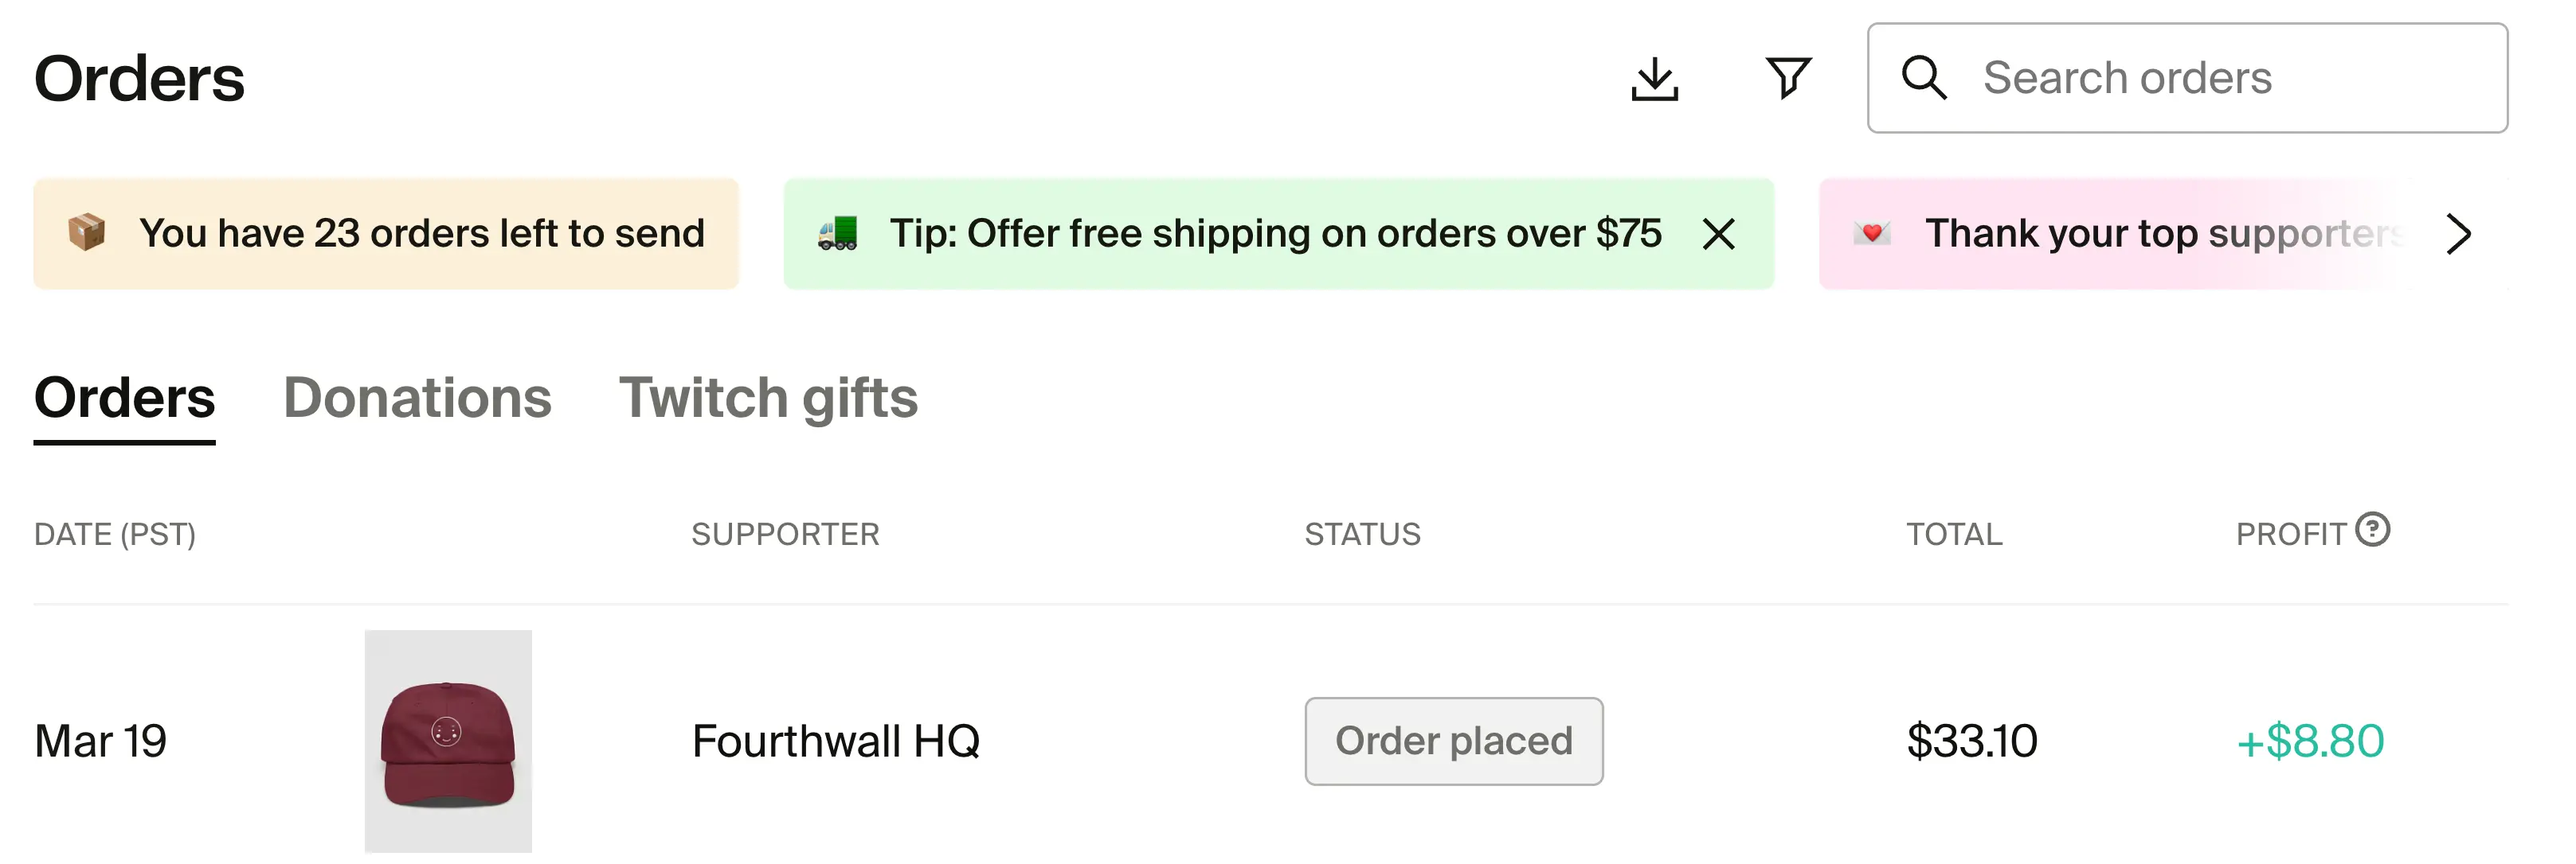Screen dimensions: 2576x864
Task: Expand the thank your top supporters banner
Action: pyautogui.click(x=2458, y=233)
